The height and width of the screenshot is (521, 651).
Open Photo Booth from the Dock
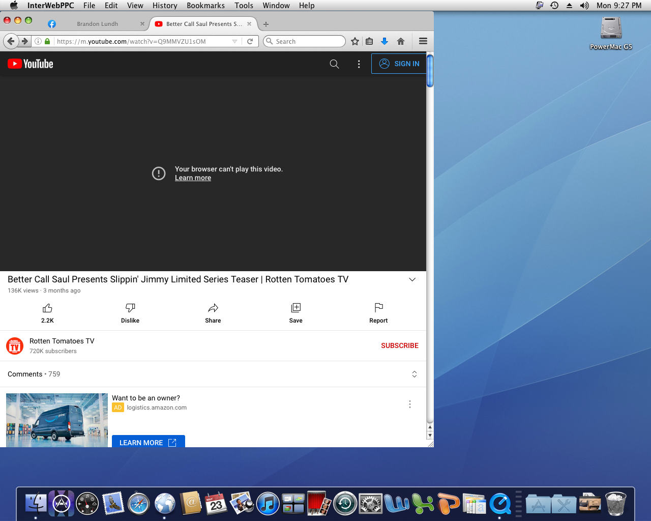(x=319, y=504)
